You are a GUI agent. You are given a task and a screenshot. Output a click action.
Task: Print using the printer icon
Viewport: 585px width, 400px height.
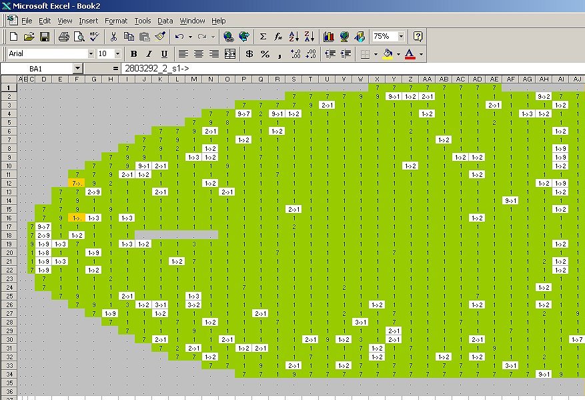[x=64, y=37]
